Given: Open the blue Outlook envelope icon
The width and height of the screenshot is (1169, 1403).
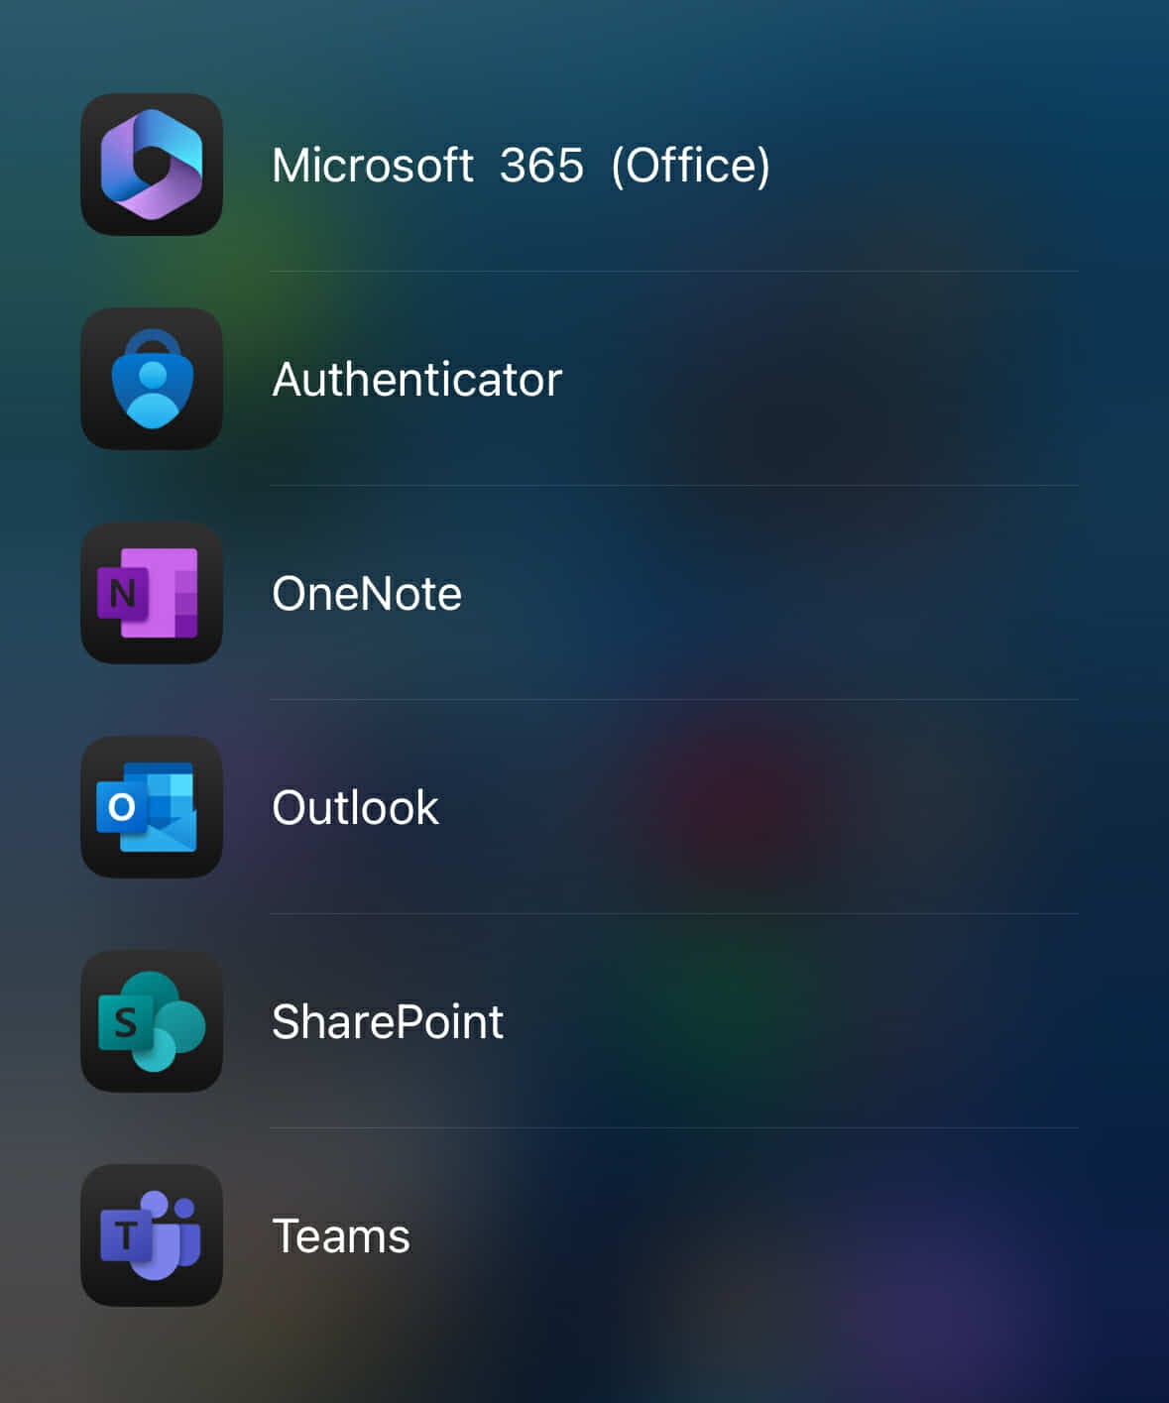Looking at the screenshot, I should [x=152, y=807].
